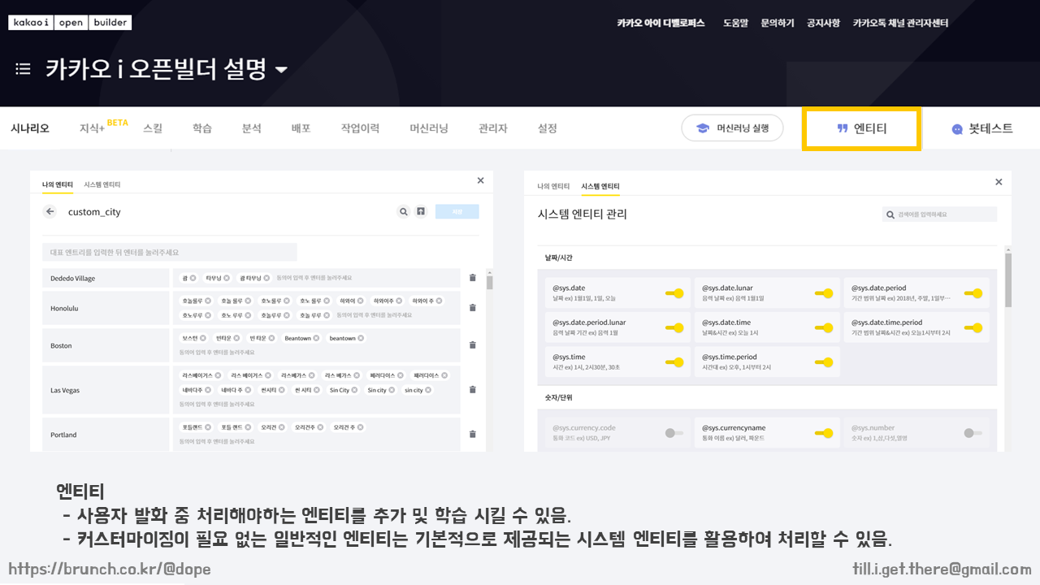The height and width of the screenshot is (585, 1040).
Task: Select 시스템 엔티티 tab in custom_city panel
Action: [102, 185]
